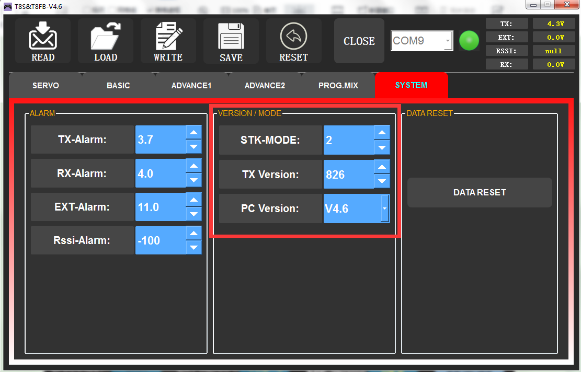581x372 pixels.
Task: Switch to the SERVO tab
Action: click(x=45, y=85)
